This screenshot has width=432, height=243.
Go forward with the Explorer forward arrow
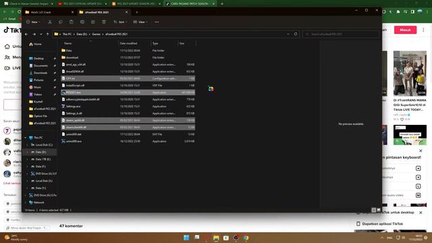tap(34, 34)
